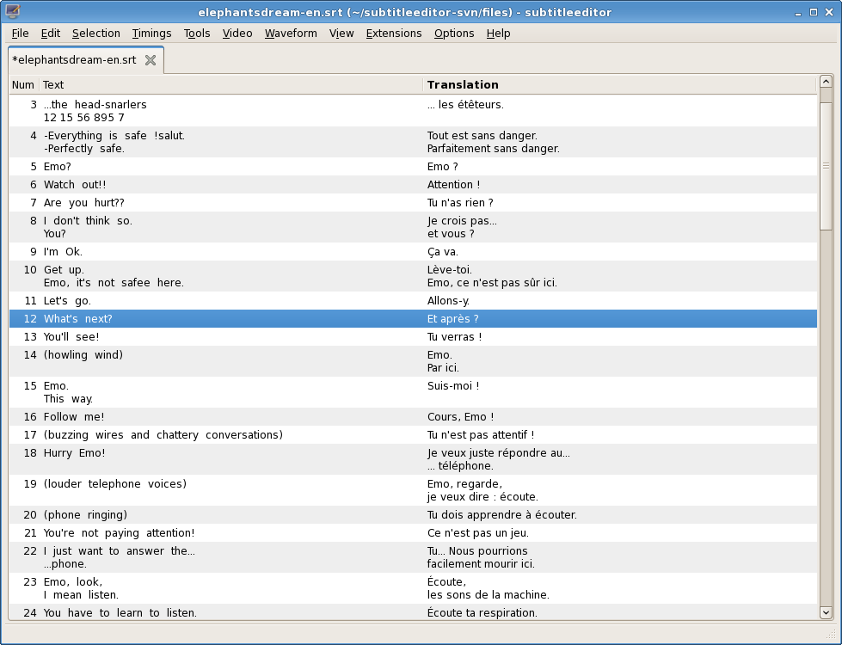Click translation cell 'Allons-y.' in row 11

click(x=448, y=301)
